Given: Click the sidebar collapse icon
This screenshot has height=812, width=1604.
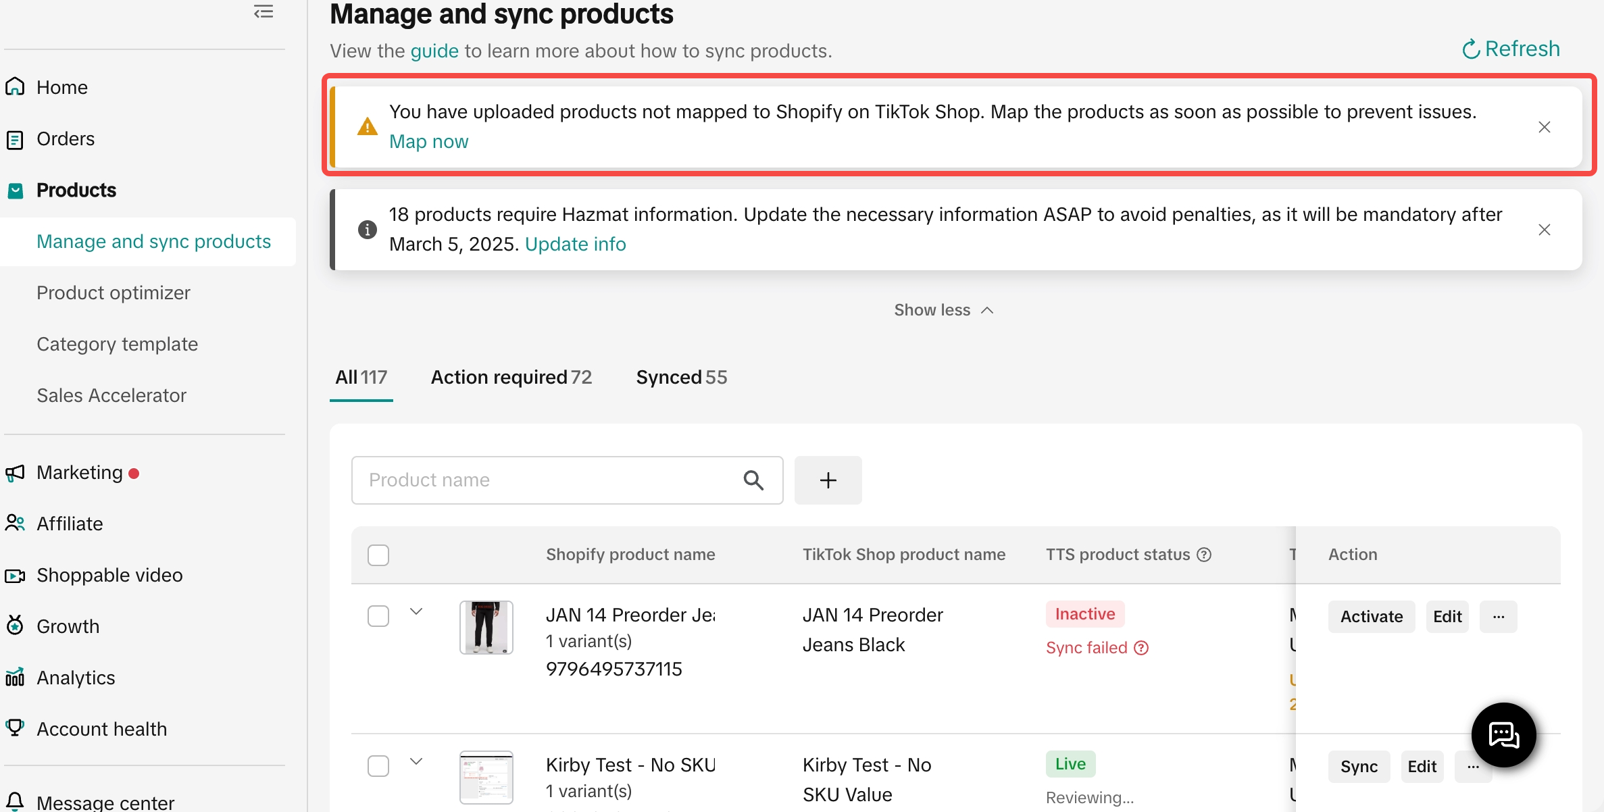Looking at the screenshot, I should pos(264,11).
